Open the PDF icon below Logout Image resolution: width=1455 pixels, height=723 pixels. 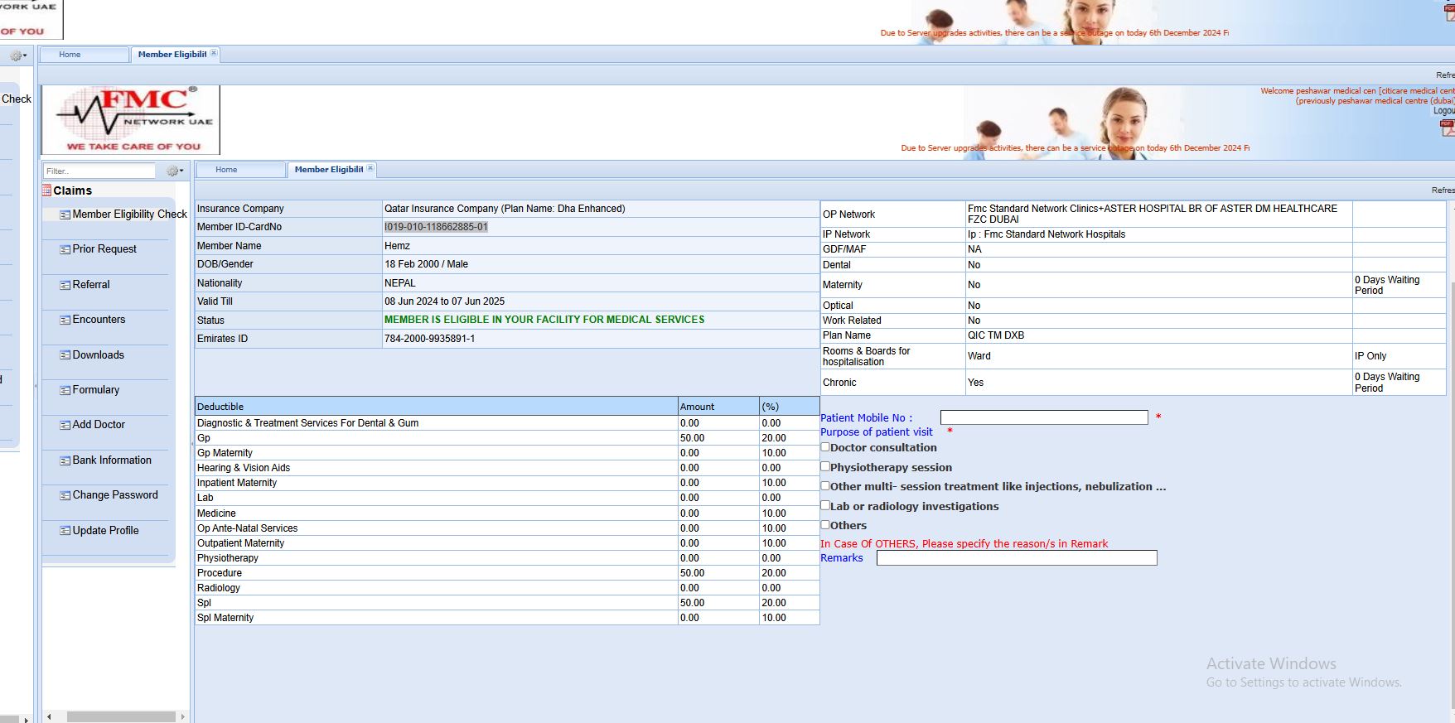(1447, 128)
